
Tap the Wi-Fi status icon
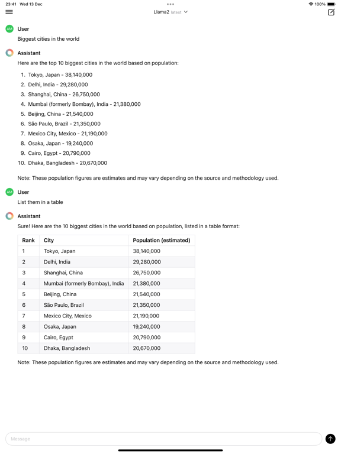tap(311, 4)
